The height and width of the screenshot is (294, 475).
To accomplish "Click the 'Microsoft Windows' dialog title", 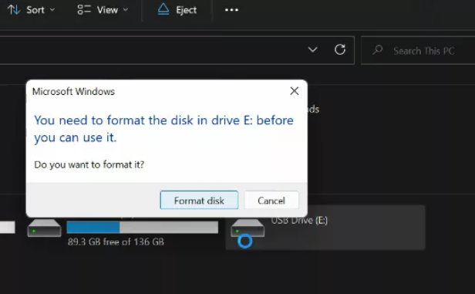I will coord(73,91).
